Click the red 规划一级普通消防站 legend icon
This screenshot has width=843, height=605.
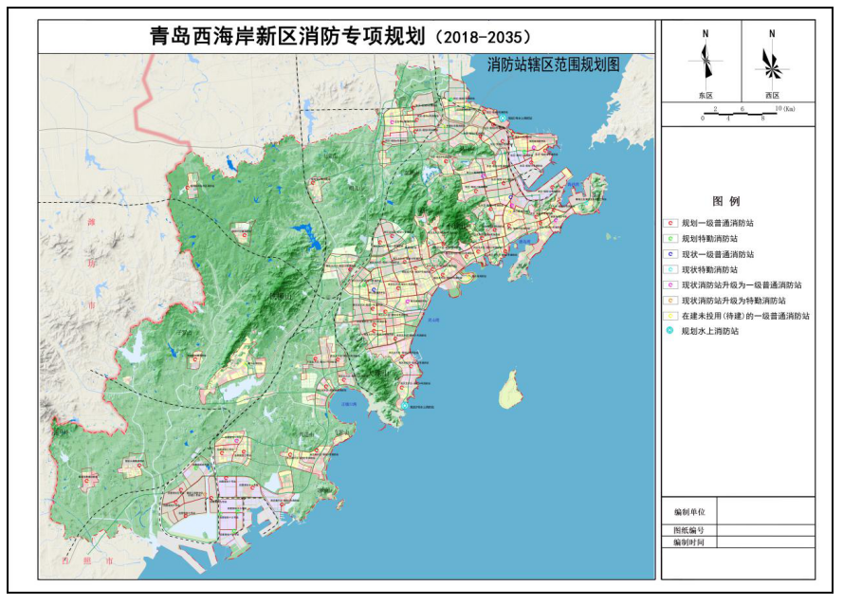670,224
